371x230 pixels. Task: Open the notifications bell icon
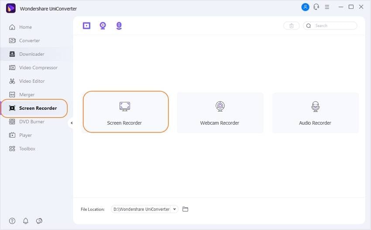26,221
